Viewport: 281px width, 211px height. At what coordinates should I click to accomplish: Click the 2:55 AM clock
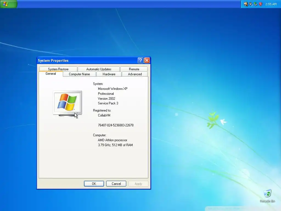pos(271,4)
